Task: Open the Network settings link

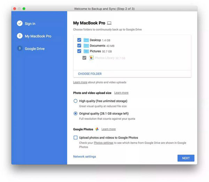Action: point(84,157)
